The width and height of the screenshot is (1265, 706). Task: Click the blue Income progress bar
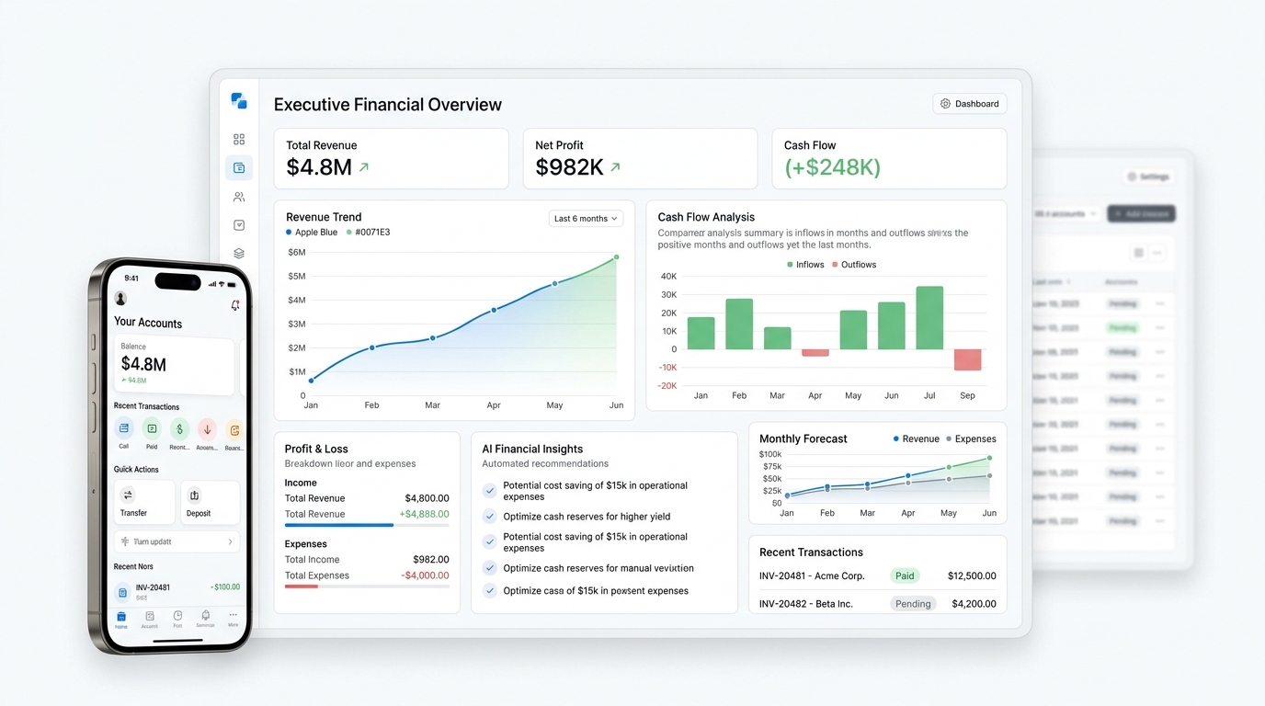tap(339, 525)
